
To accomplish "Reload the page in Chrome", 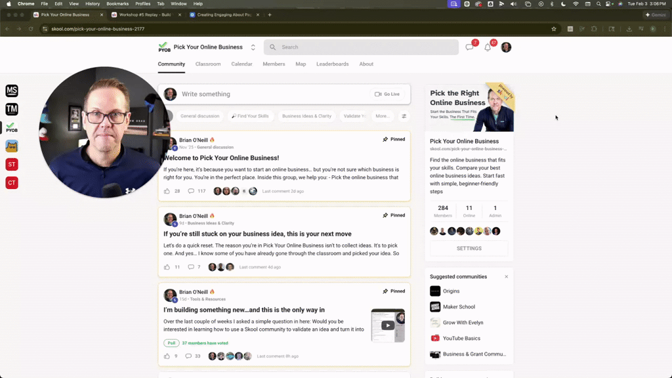I will pos(31,29).
